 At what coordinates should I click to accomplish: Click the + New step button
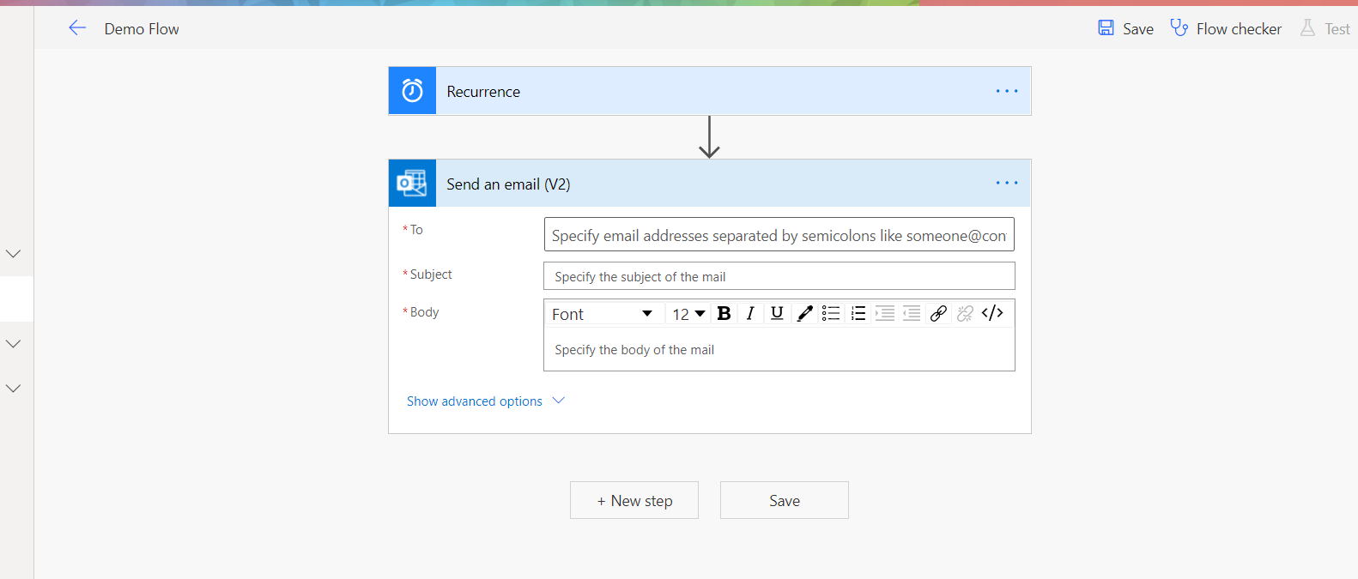click(x=634, y=501)
